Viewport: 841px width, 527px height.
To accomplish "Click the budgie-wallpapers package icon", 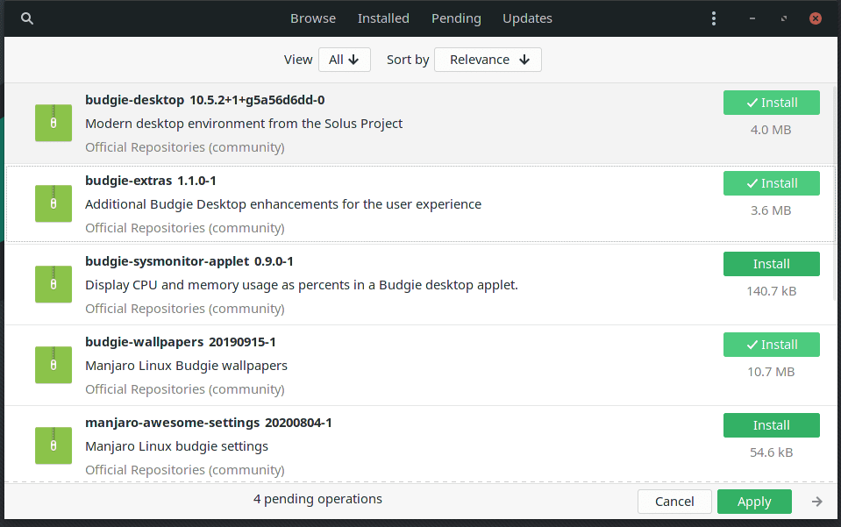I will point(53,365).
